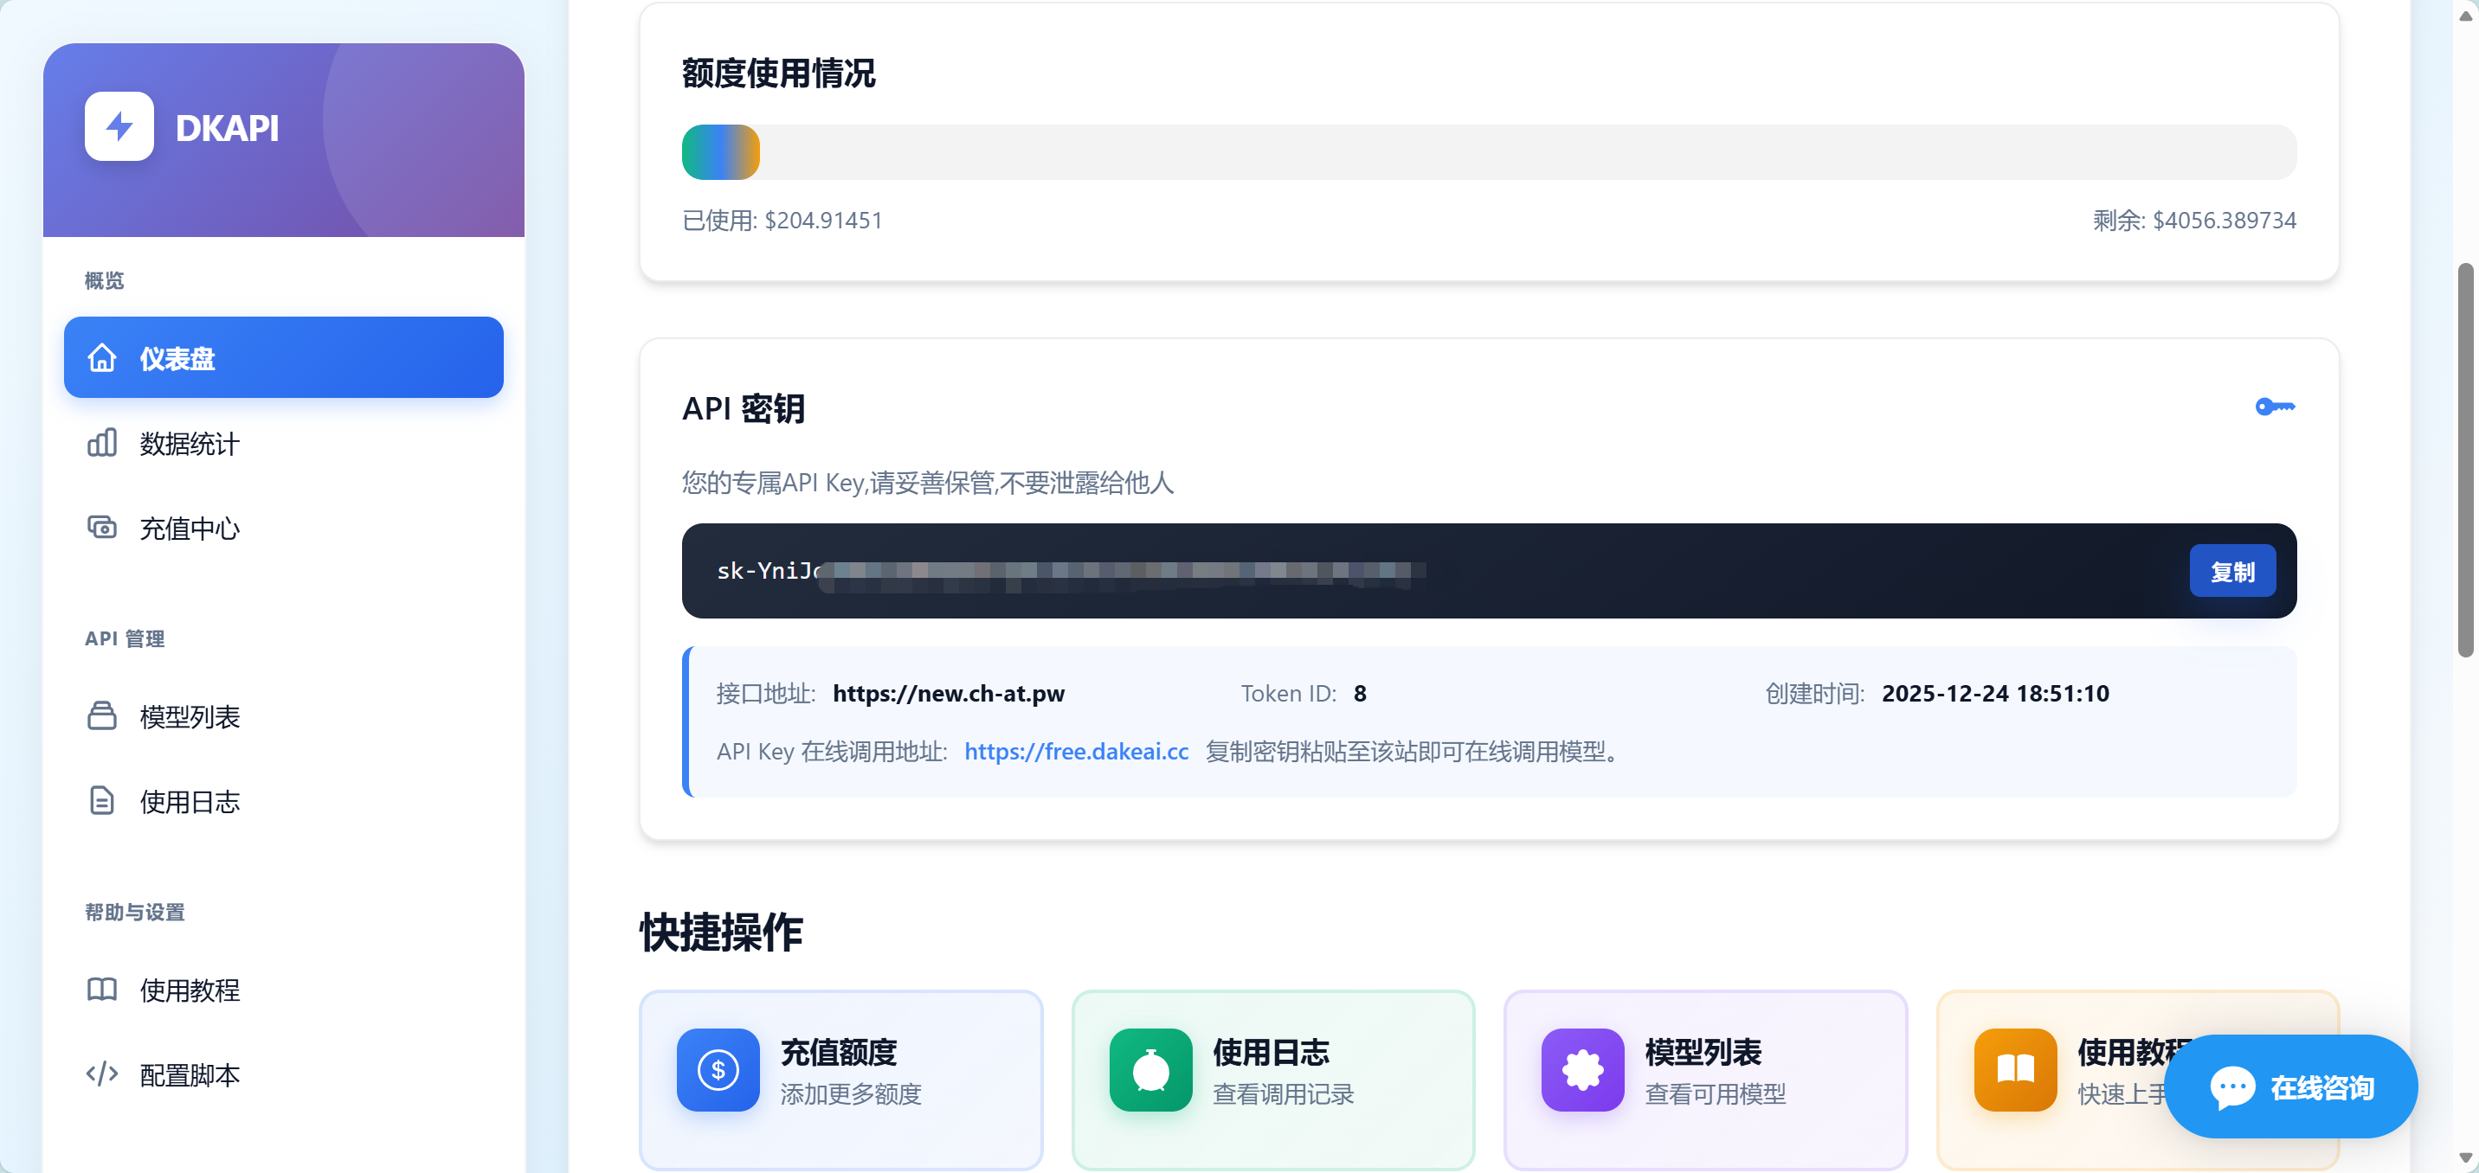The image size is (2479, 1173).
Task: Click the DKAPI lightning bolt logo
Action: (119, 127)
